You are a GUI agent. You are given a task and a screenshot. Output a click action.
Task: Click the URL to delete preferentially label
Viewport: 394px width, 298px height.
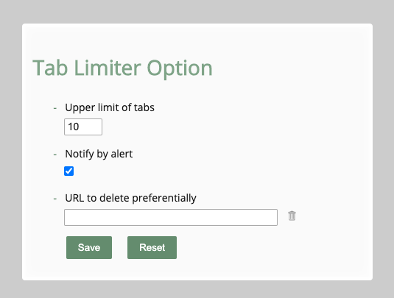point(130,198)
